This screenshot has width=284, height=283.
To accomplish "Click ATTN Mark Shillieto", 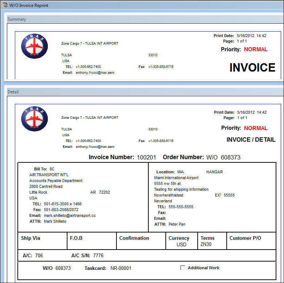I will point(55,221).
